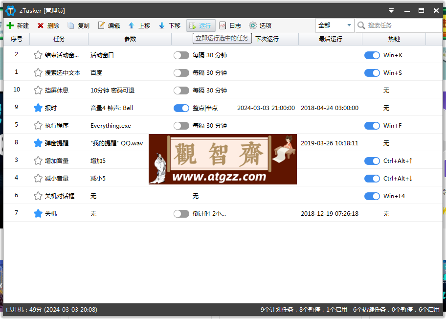Select the 关机对话框 task name
The height and width of the screenshot is (319, 446).
click(x=60, y=196)
